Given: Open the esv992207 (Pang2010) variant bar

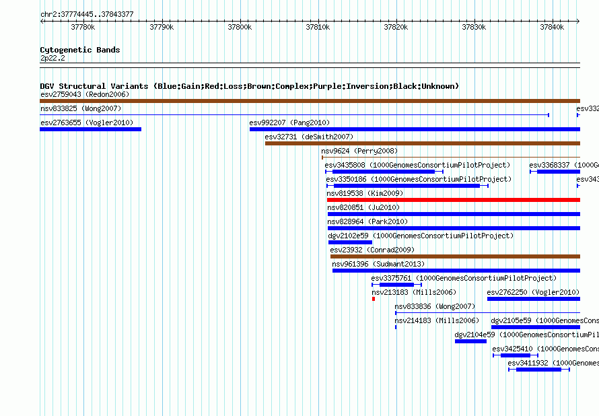Looking at the screenshot, I should tap(415, 129).
